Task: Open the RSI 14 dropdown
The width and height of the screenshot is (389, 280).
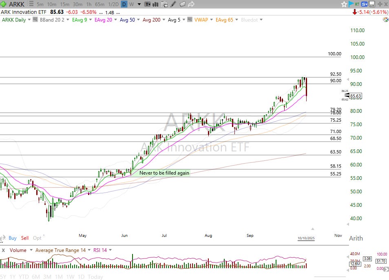Action: (111, 250)
